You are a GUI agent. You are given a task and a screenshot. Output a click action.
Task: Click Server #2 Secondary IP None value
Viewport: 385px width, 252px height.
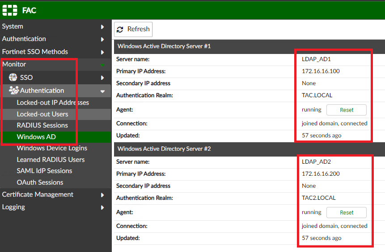tap(309, 186)
